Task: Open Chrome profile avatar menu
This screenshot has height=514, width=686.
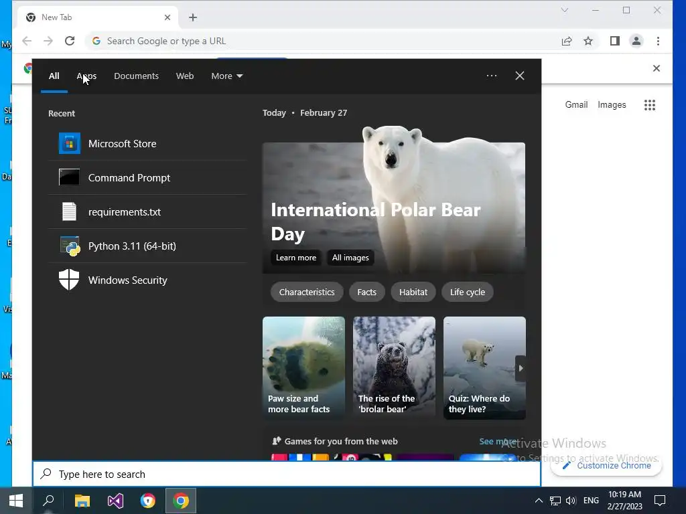Action: click(636, 41)
